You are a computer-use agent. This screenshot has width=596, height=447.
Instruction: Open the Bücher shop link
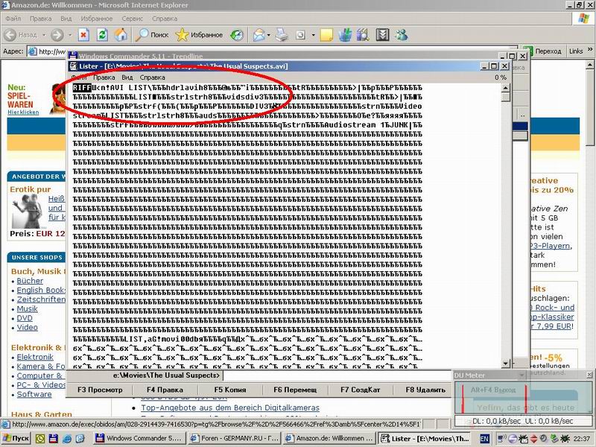click(30, 281)
